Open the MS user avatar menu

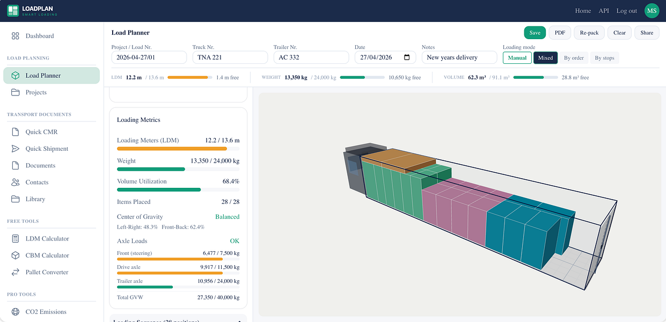652,11
